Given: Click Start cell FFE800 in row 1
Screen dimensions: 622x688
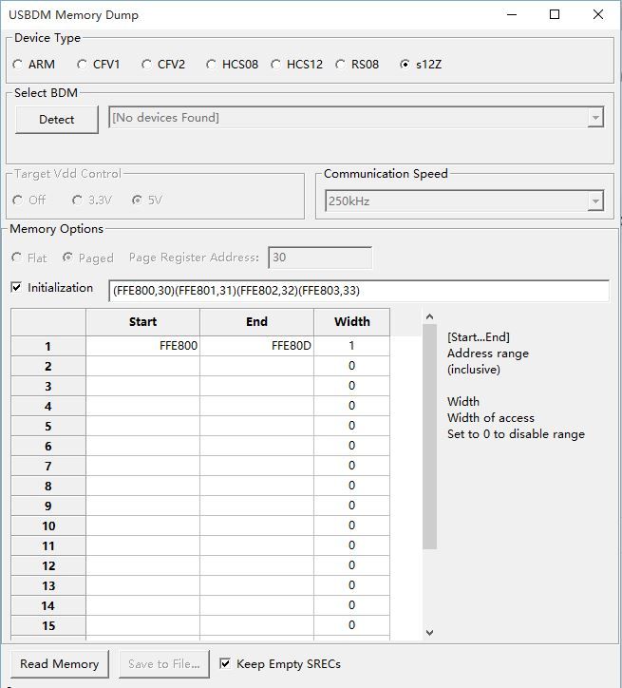Looking at the screenshot, I should click(x=142, y=346).
